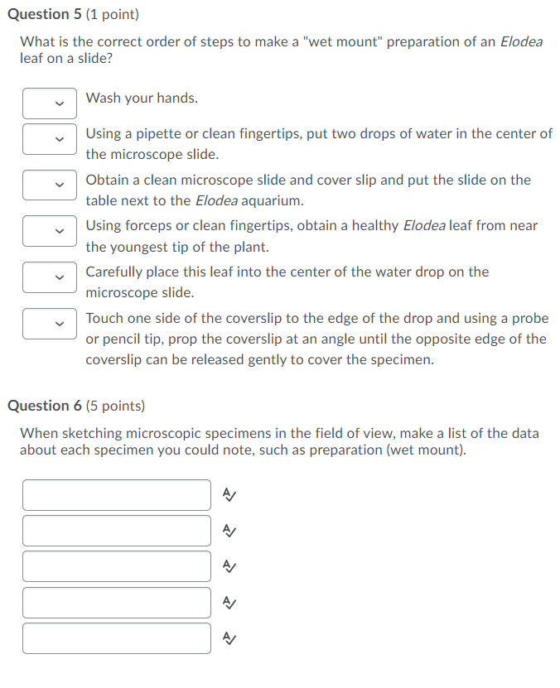Open dropdown for the coverslip propping step

coord(49,323)
